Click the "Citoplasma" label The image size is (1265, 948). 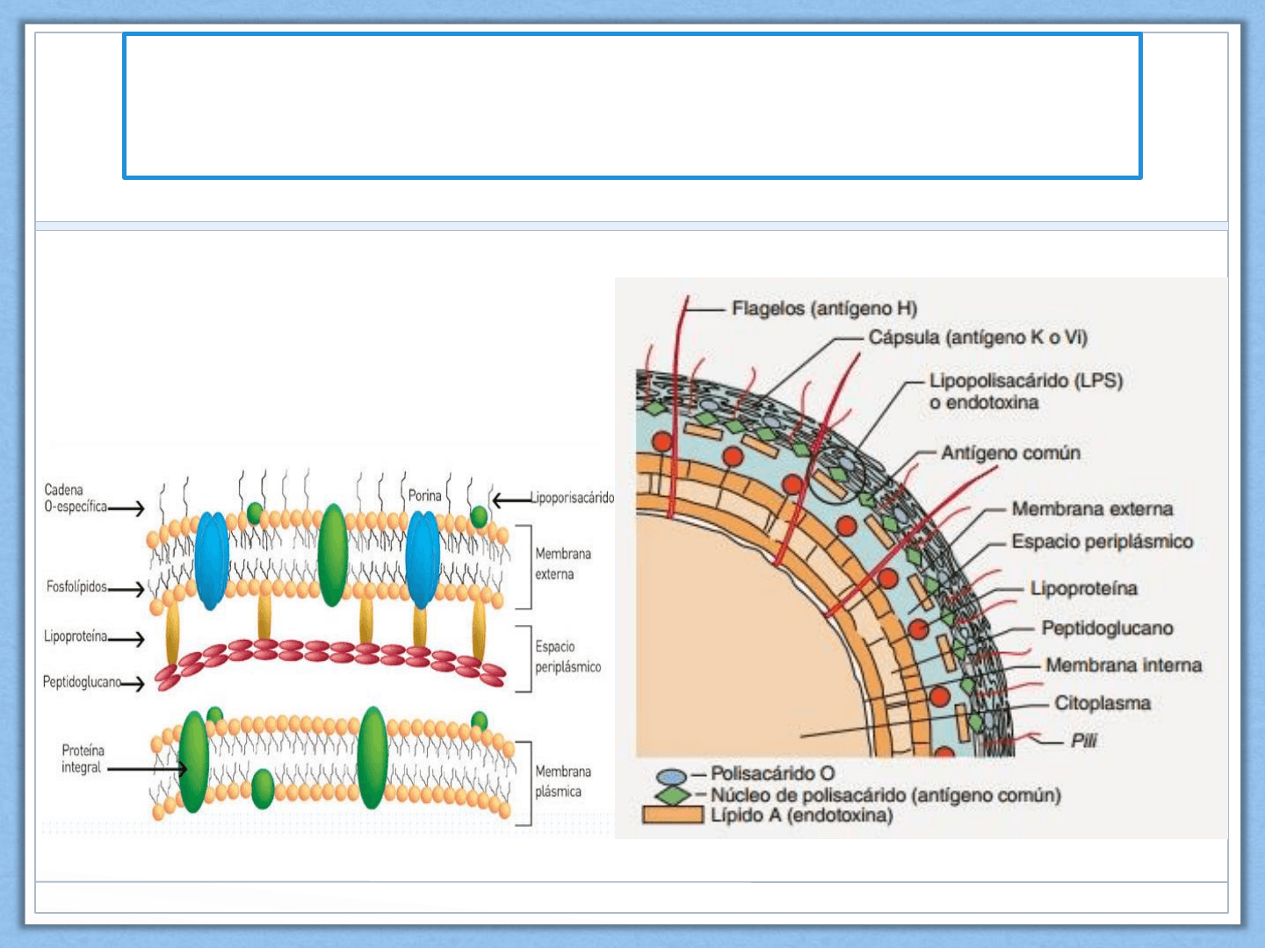[x=1102, y=703]
